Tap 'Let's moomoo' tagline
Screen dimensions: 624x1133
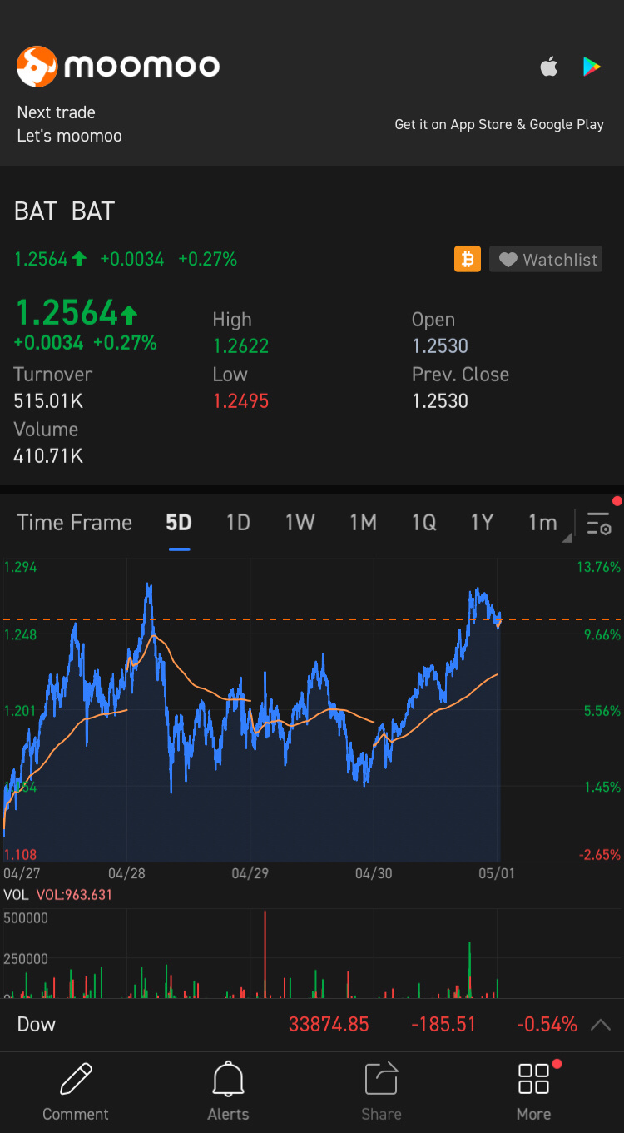[70, 136]
